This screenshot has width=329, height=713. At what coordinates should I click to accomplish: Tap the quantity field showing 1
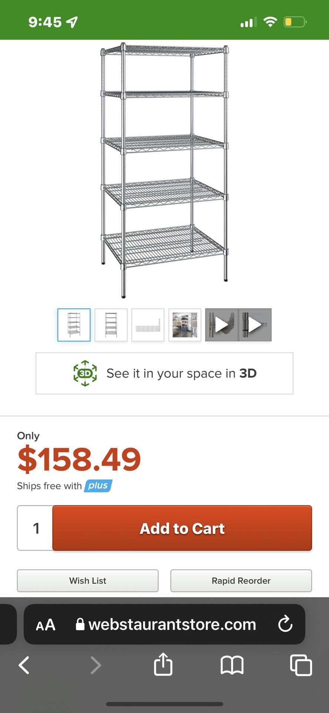(36, 528)
